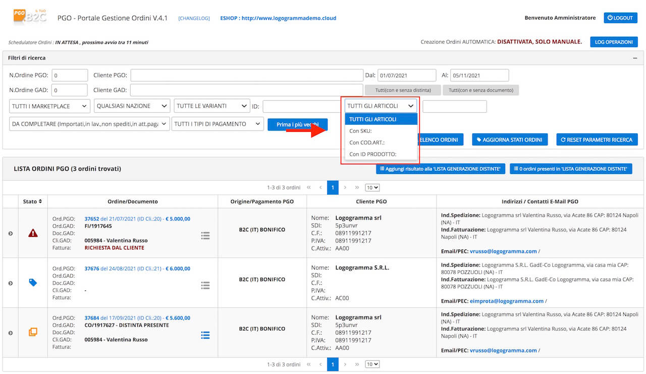Toggle the 'Prima i più vecchi' sort order
This screenshot has width=646, height=374.
coord(297,124)
